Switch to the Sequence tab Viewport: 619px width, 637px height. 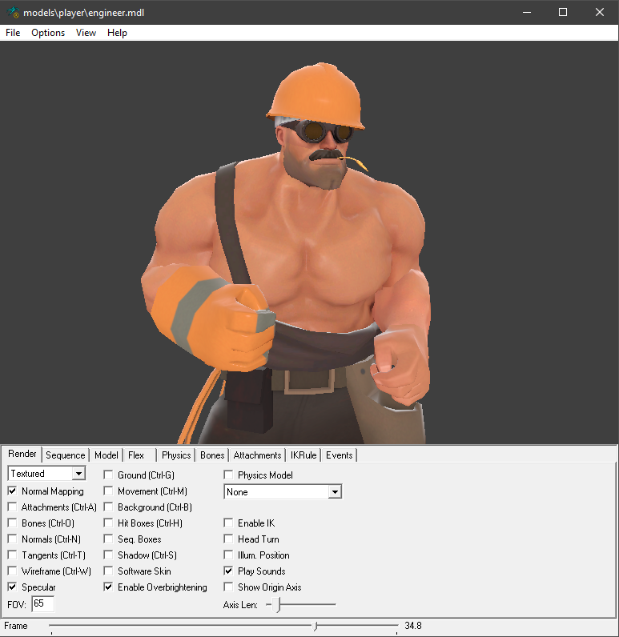point(66,455)
